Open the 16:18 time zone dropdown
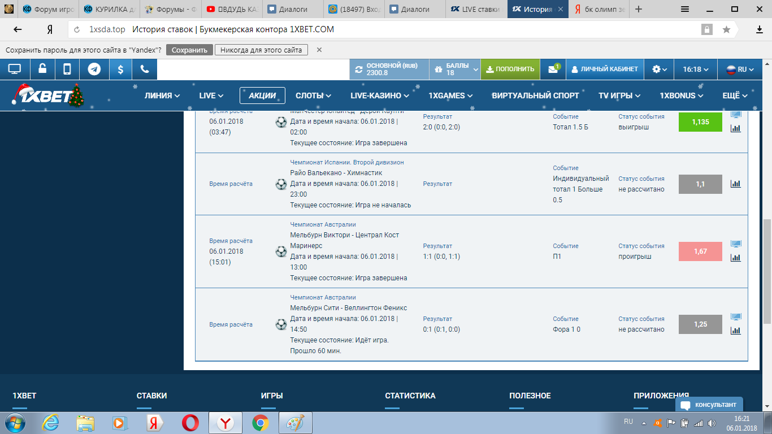772x434 pixels. pos(696,69)
